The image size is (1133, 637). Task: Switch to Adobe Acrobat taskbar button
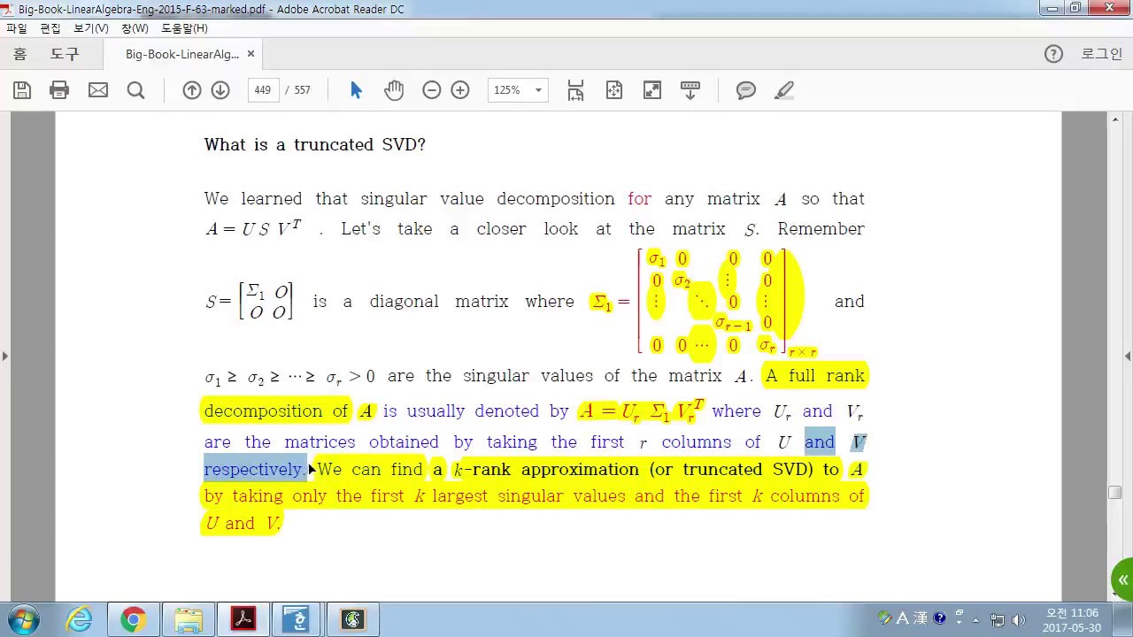[x=243, y=619]
